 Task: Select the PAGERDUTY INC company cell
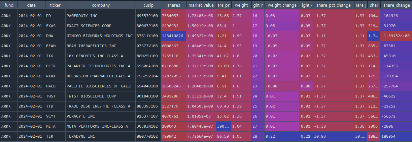pos(101,16)
